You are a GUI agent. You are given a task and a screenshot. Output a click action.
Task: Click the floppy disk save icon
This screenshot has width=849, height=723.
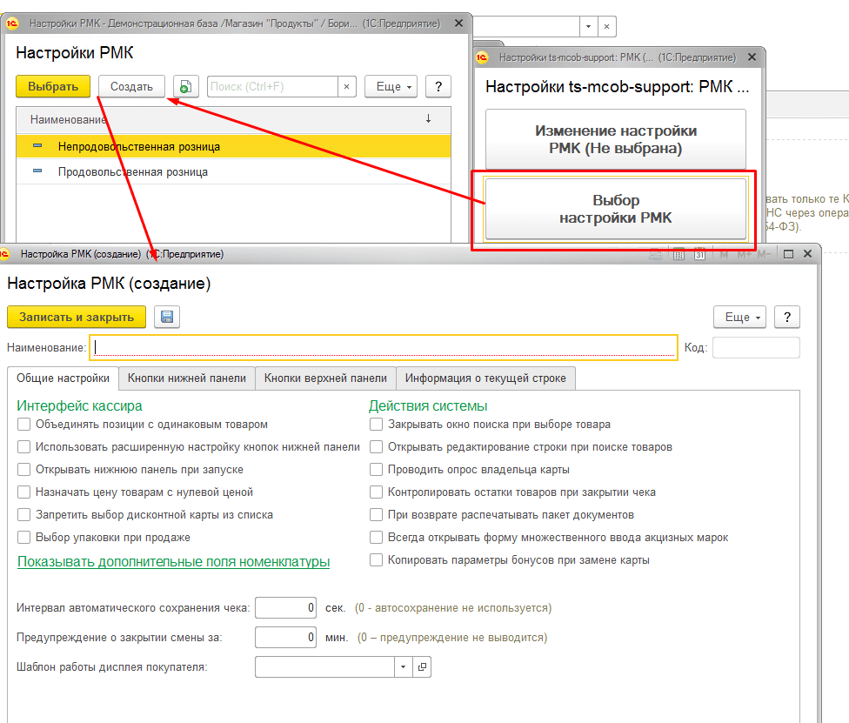[x=167, y=317]
